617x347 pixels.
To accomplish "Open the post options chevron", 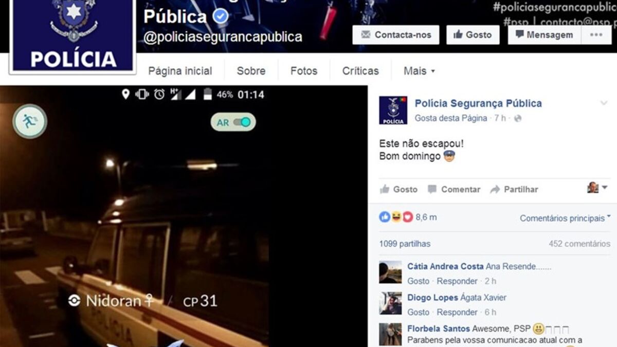I will click(x=604, y=103).
